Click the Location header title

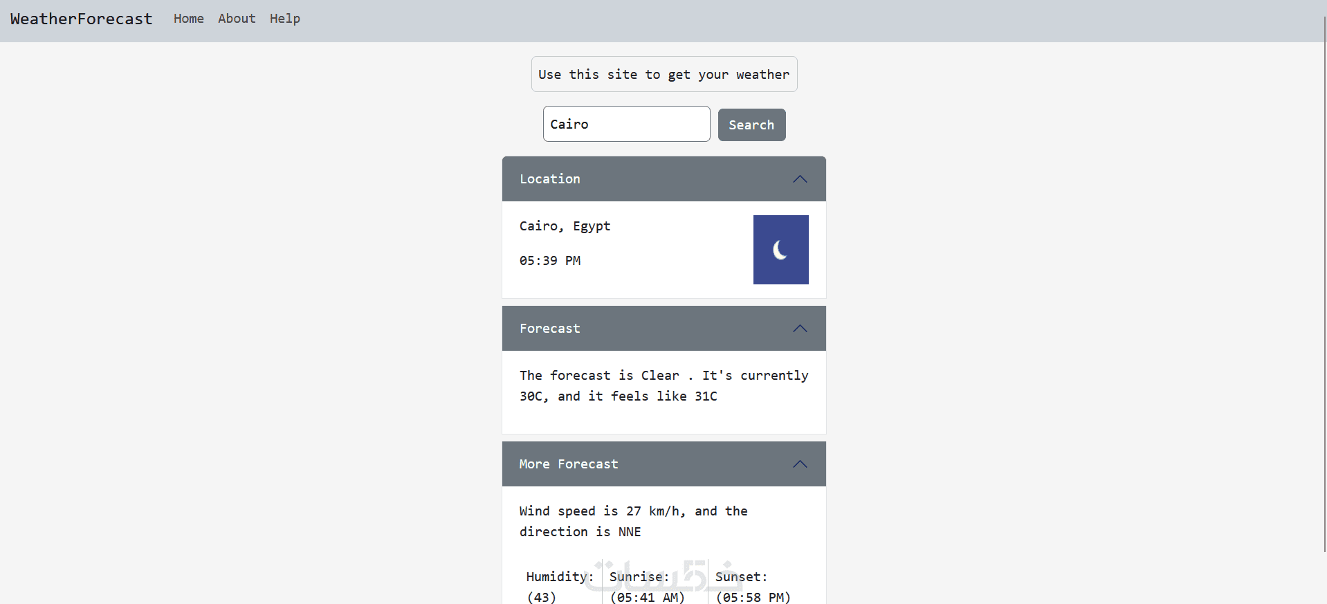550,179
